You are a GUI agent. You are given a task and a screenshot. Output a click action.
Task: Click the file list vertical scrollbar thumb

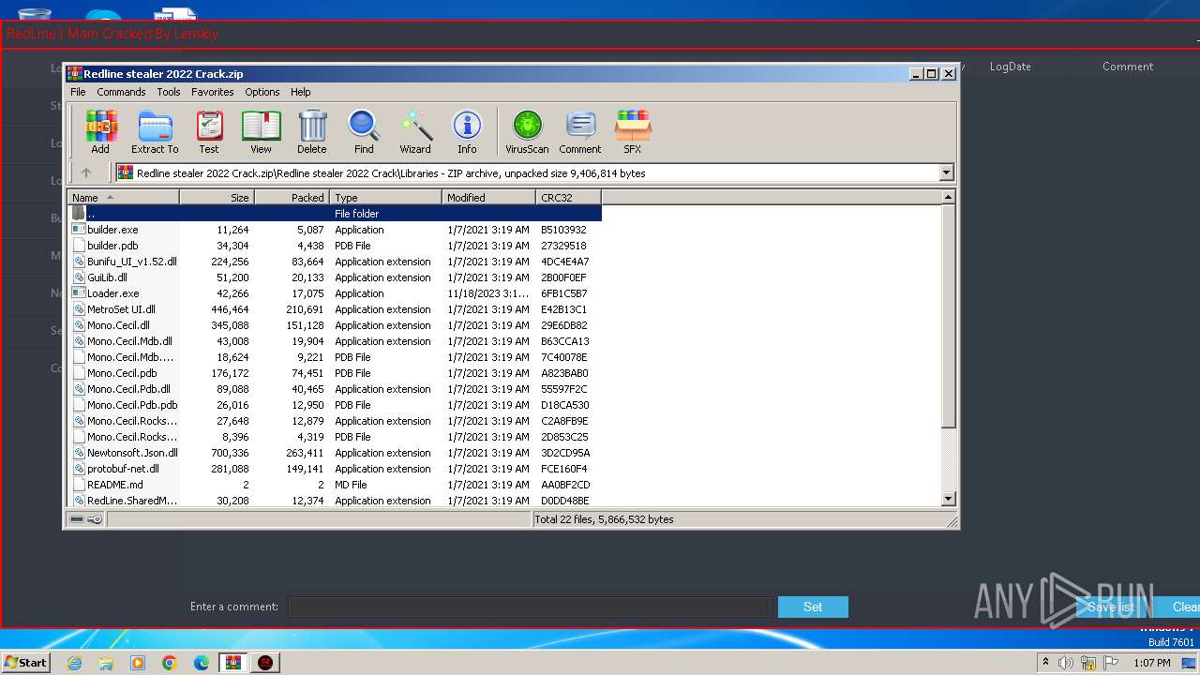948,317
